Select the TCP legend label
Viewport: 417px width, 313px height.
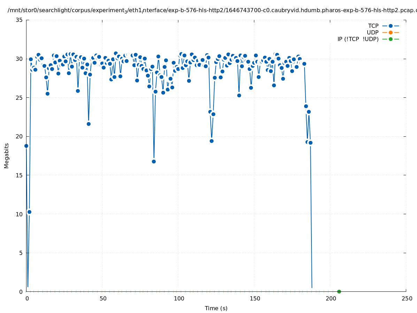[373, 26]
